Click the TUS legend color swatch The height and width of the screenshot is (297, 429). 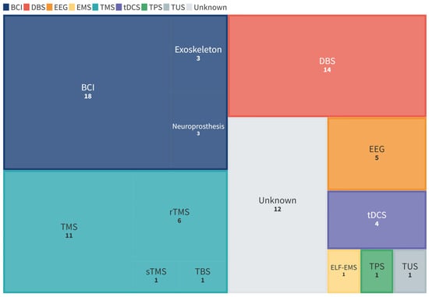pos(167,7)
